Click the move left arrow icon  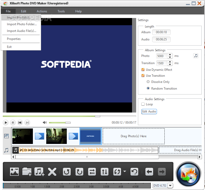[x=149, y=172]
